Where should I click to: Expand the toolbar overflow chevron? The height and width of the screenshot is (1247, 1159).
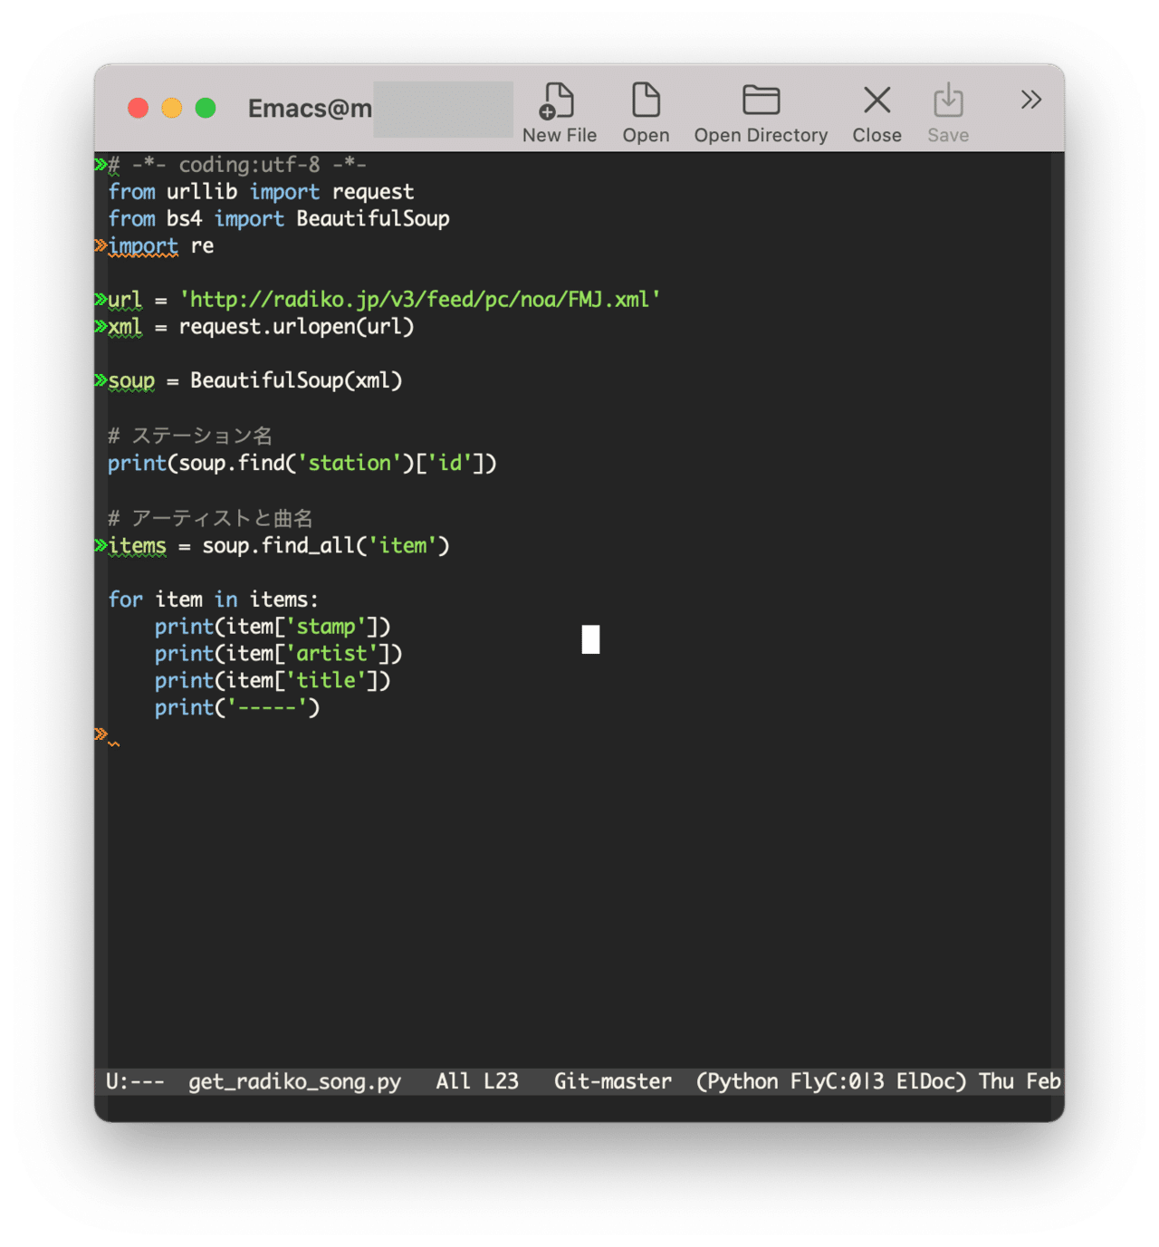pyautogui.click(x=1030, y=101)
